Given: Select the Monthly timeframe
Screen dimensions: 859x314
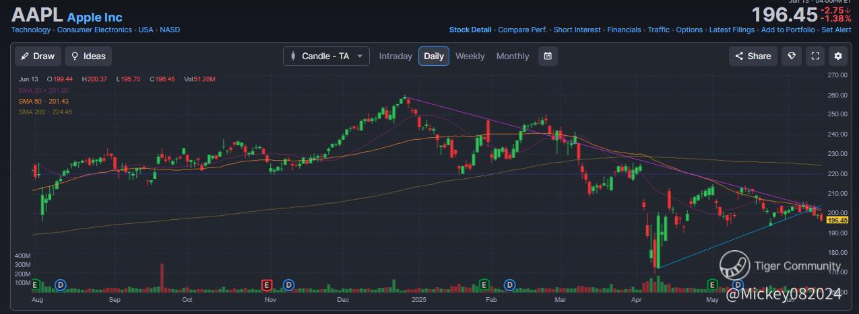Looking at the screenshot, I should (513, 56).
